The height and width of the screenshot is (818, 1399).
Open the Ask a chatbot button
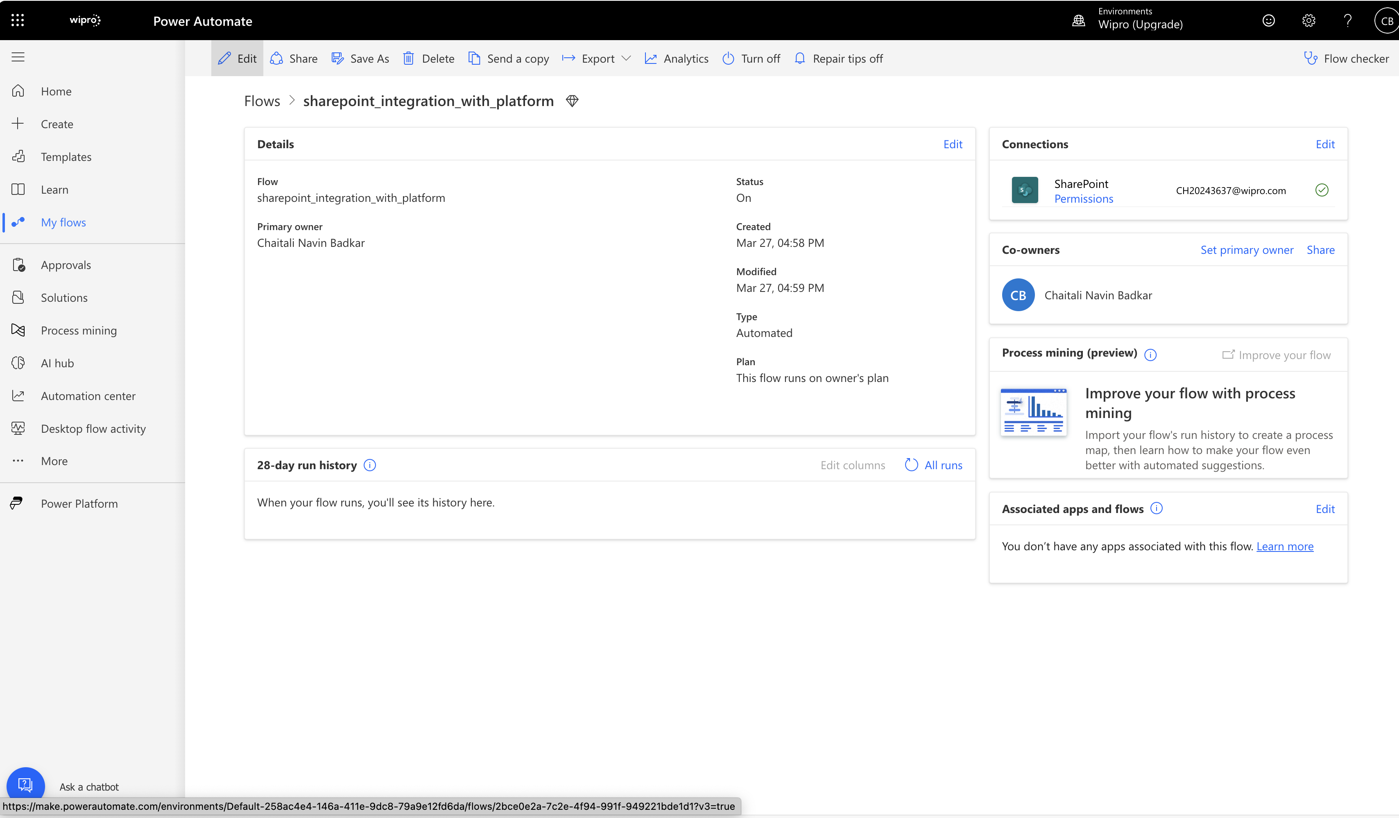tap(25, 785)
